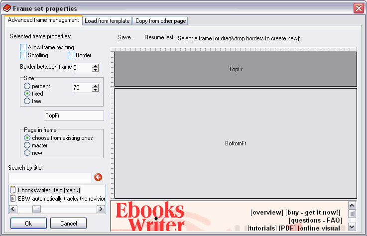Switch to Load from template tab
The width and height of the screenshot is (367, 236).
coord(107,21)
